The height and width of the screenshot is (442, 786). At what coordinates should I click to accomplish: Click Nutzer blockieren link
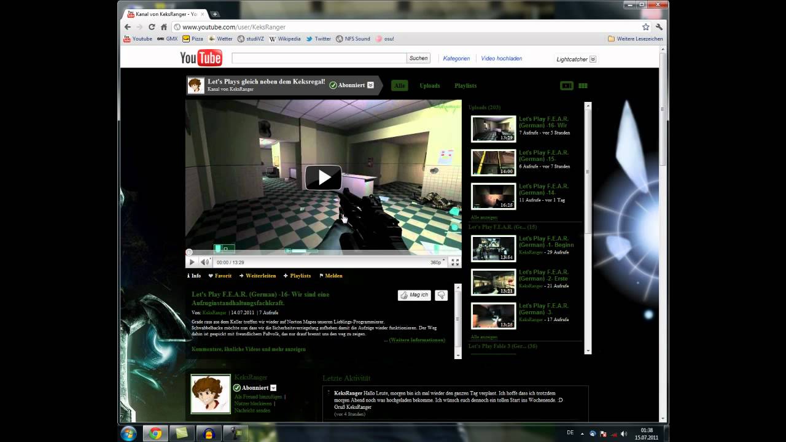pyautogui.click(x=253, y=403)
